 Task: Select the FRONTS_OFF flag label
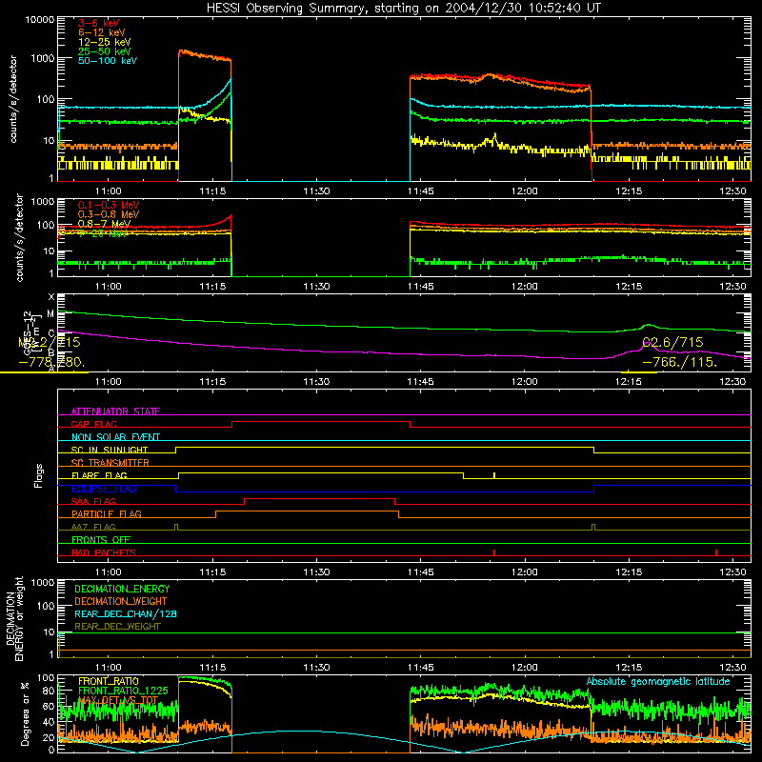tap(101, 540)
